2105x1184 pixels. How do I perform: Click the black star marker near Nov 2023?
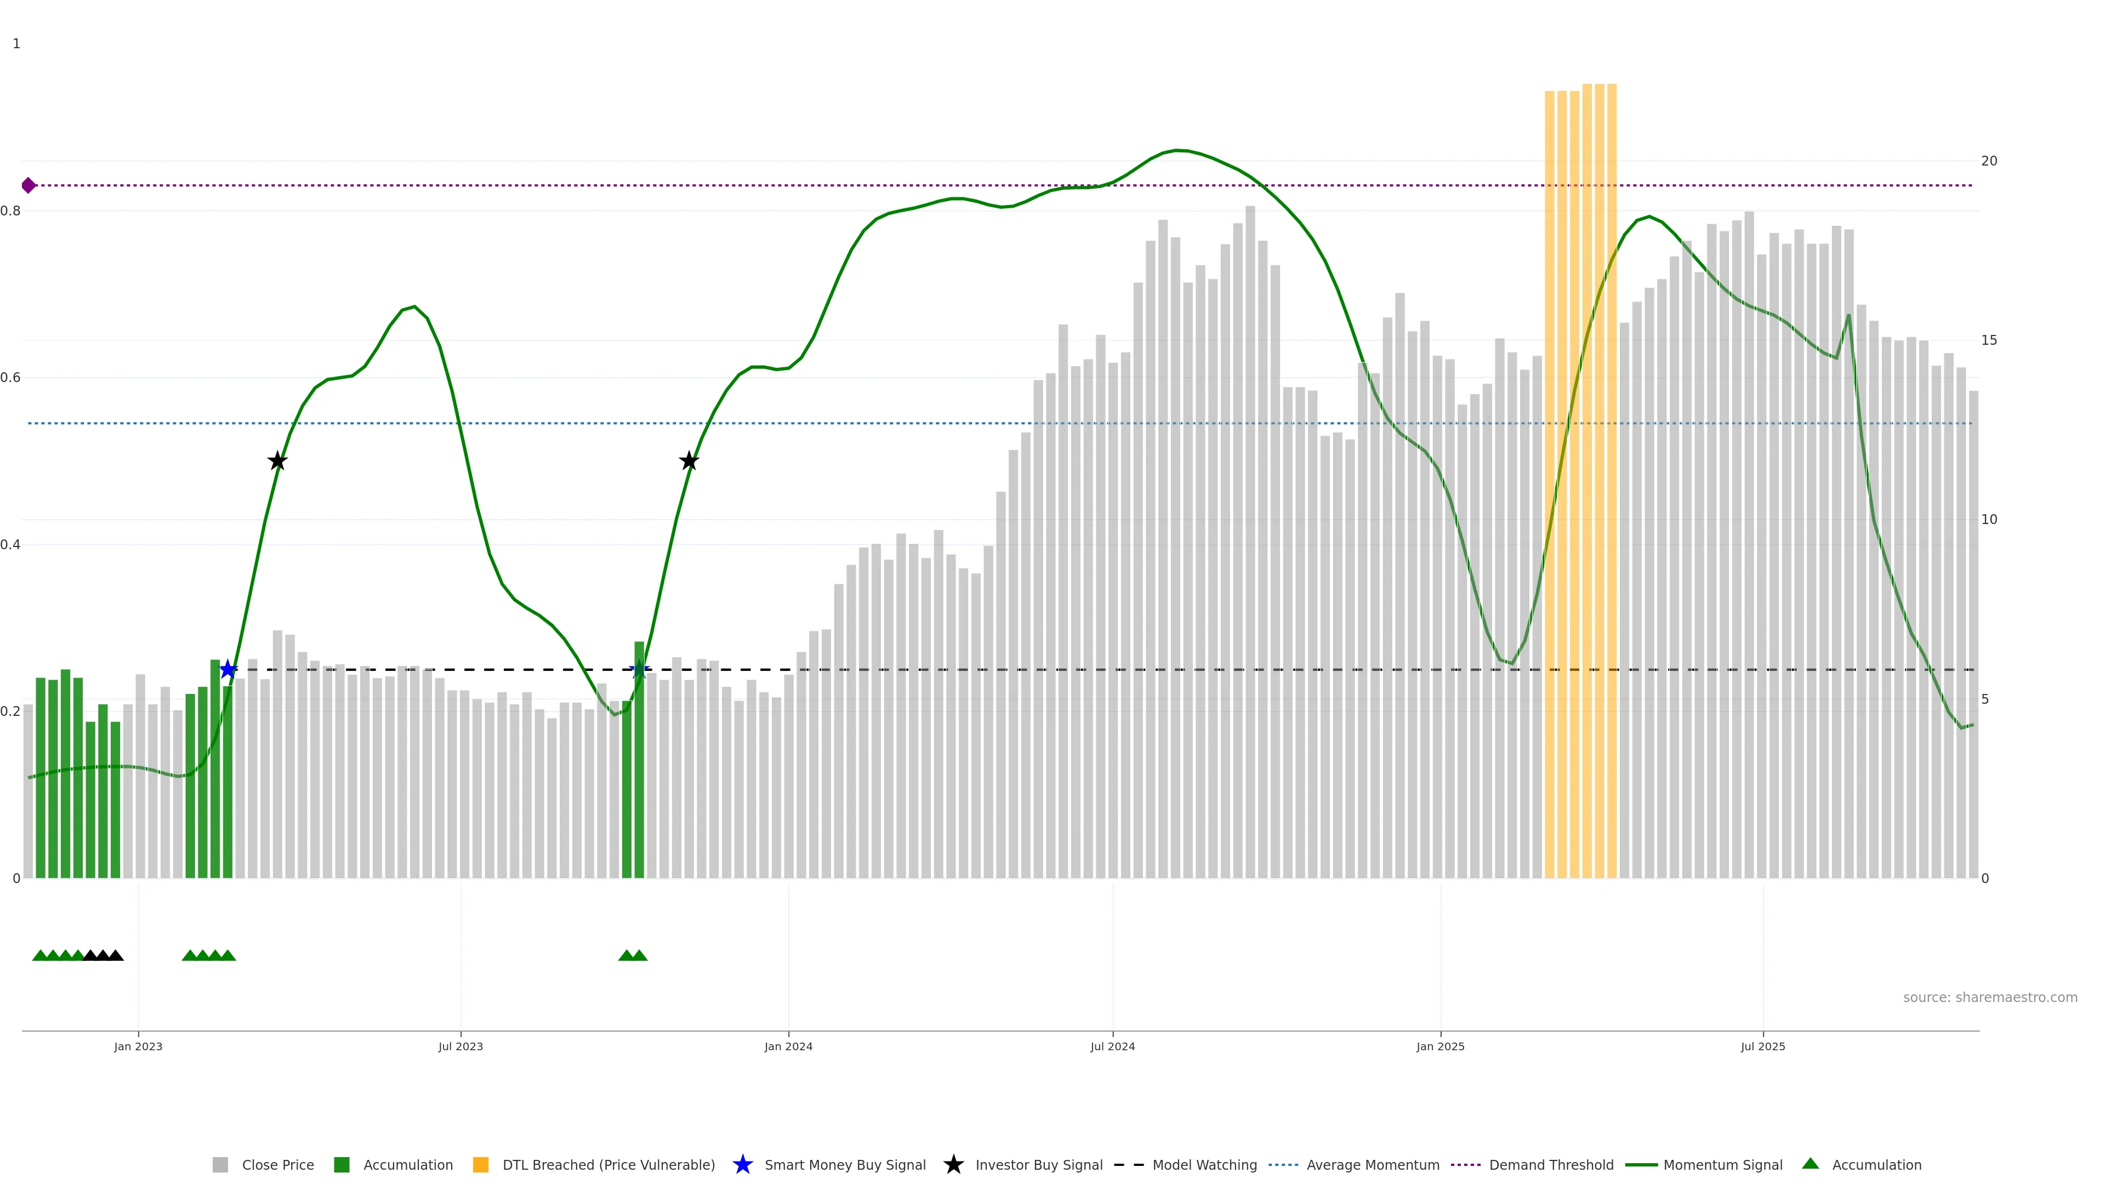pos(689,461)
